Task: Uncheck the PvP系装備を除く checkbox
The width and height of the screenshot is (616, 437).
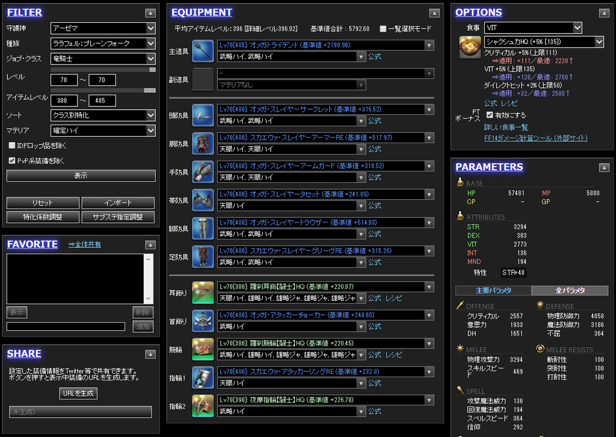Action: coord(12,160)
